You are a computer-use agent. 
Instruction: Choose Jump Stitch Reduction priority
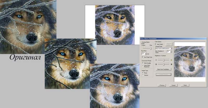click(x=142, y=65)
